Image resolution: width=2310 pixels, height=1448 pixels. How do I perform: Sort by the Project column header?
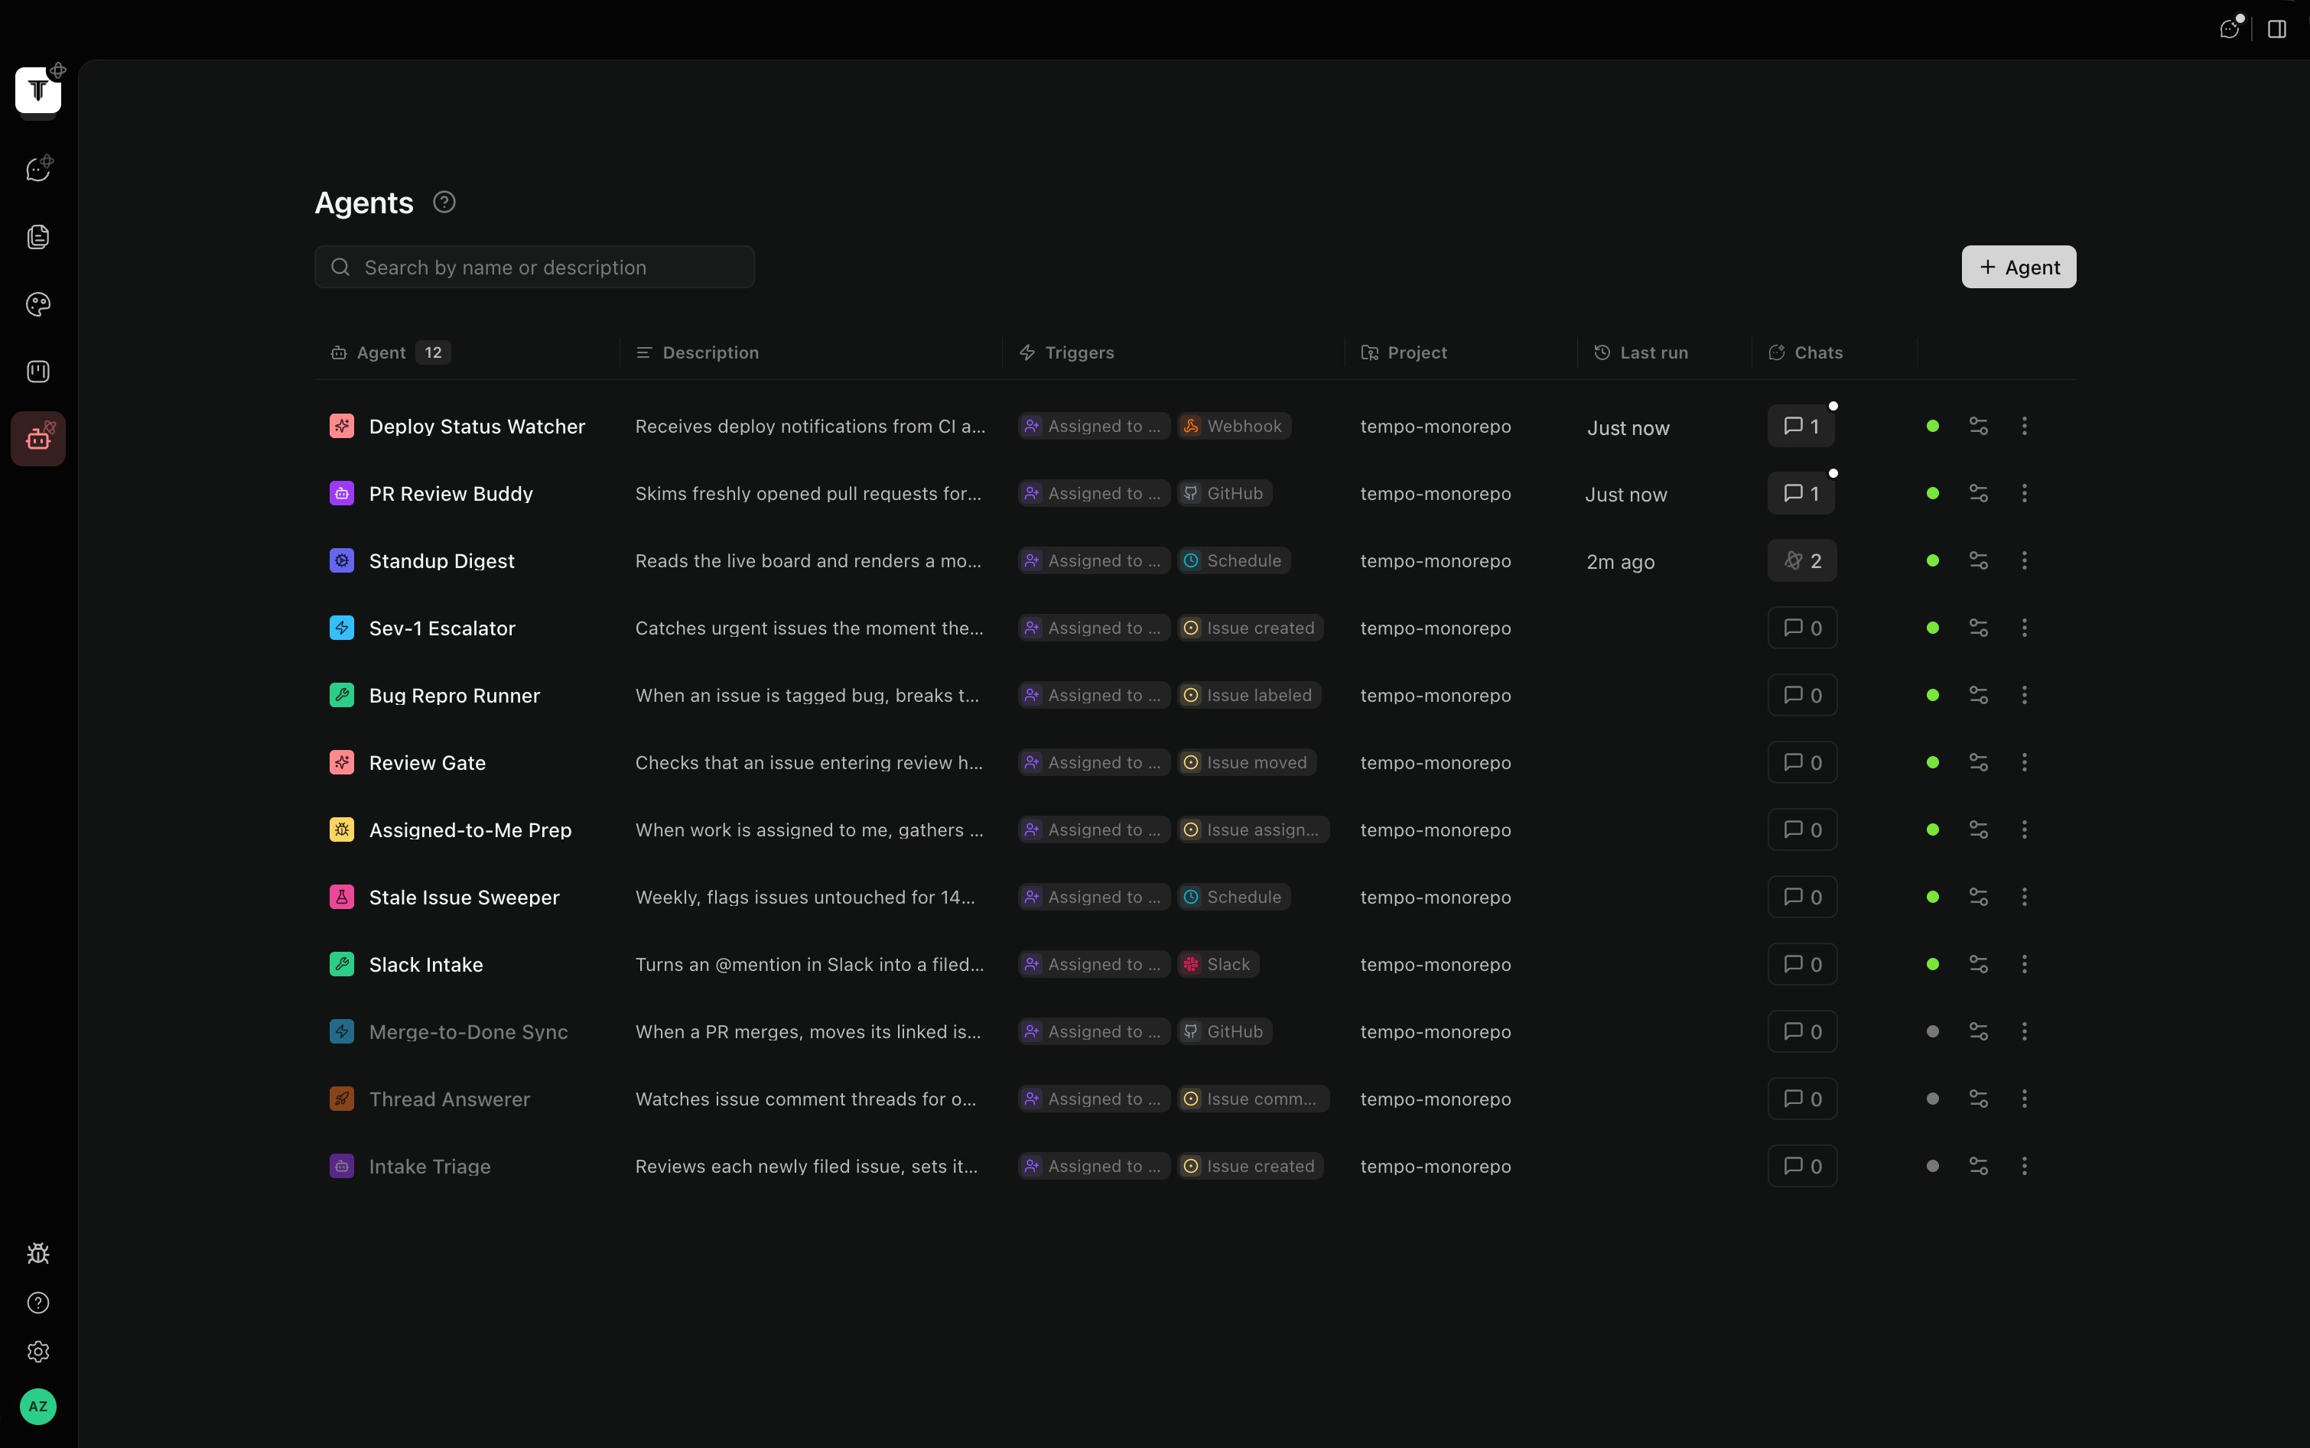pyautogui.click(x=1404, y=352)
